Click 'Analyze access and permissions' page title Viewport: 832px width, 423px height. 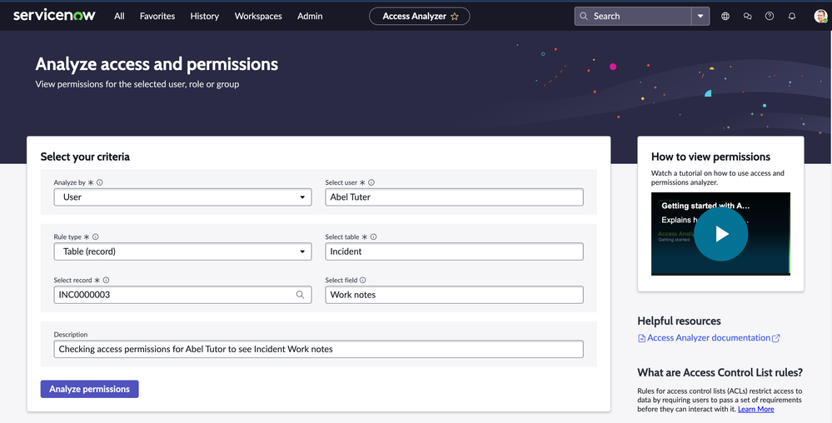(157, 64)
